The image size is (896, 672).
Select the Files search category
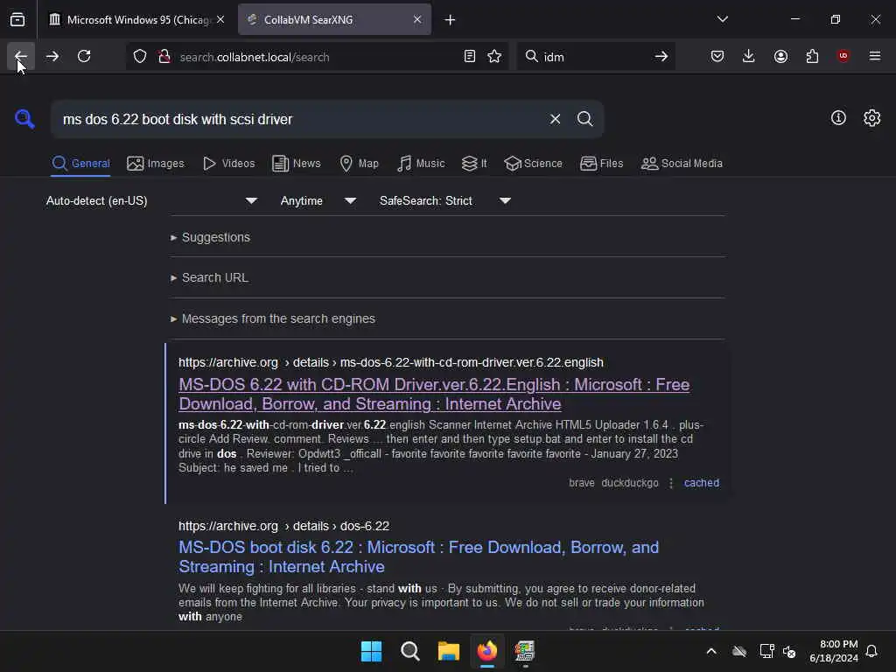[x=601, y=164]
